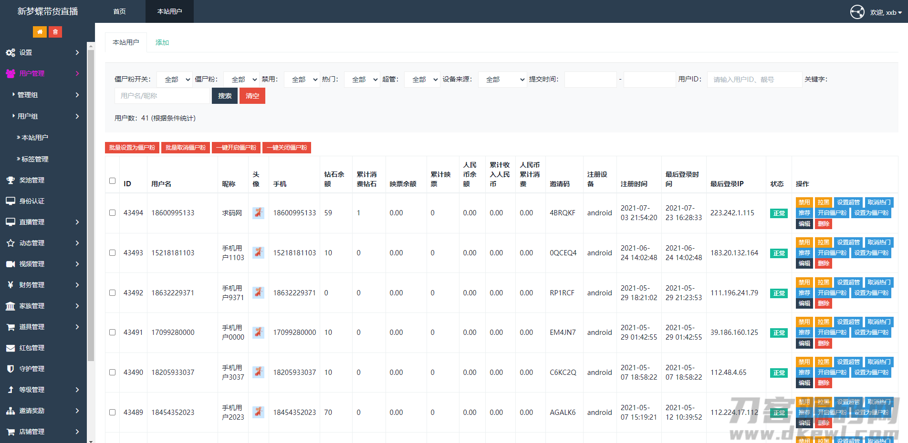908x443 pixels.
Task: Expand the 用户组 sidebar section
Action: coord(29,116)
